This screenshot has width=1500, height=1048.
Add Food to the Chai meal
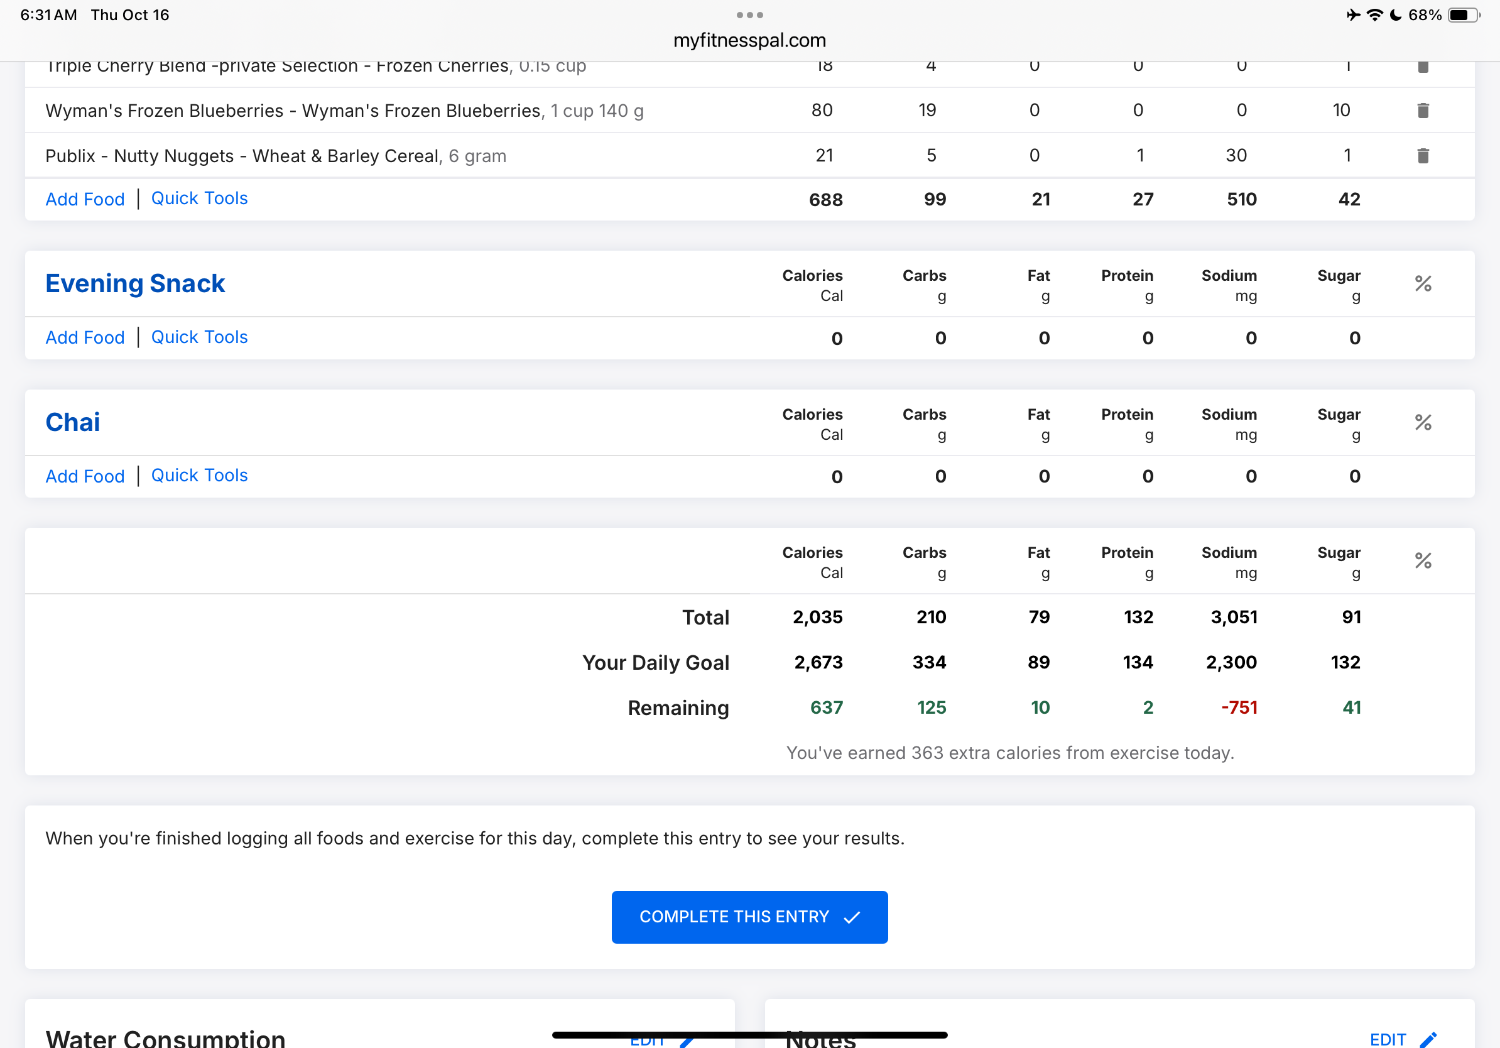tap(85, 476)
